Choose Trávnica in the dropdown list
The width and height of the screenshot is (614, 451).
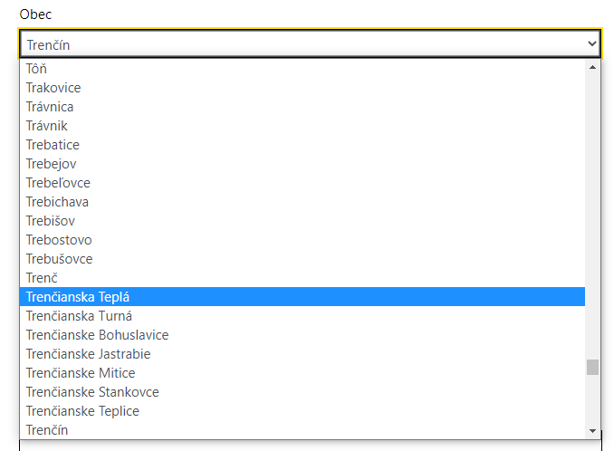point(302,107)
